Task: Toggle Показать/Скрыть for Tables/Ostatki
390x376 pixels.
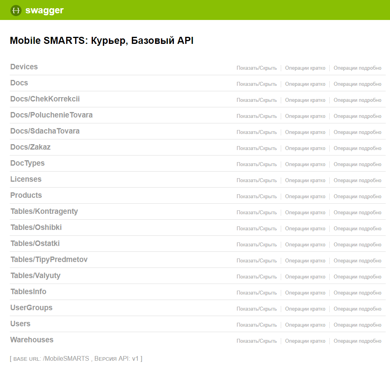Action: pos(257,245)
